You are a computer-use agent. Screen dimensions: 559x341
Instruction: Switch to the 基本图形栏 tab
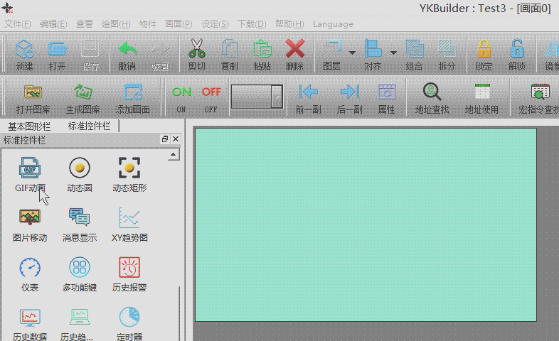click(x=29, y=126)
